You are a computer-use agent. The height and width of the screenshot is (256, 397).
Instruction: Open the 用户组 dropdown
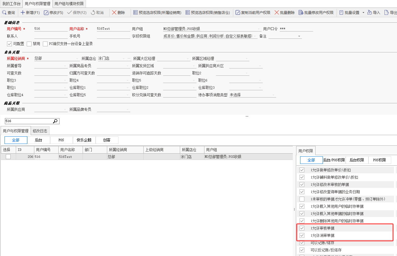pyautogui.click(x=259, y=29)
